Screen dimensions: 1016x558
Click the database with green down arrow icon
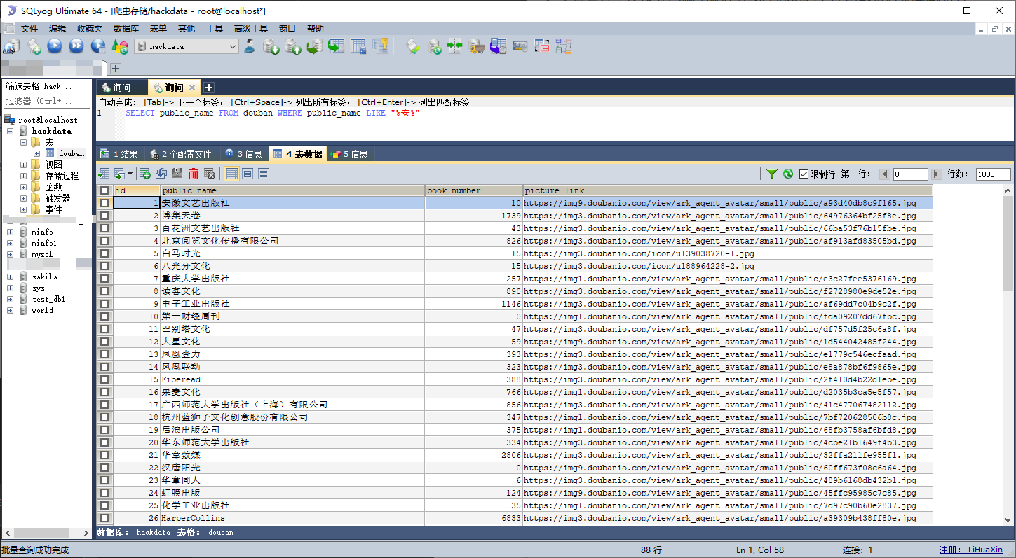[271, 46]
